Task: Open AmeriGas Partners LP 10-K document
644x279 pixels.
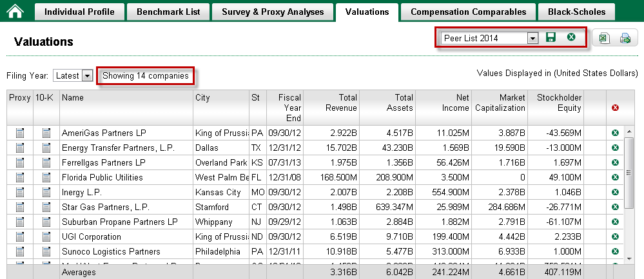Action: 46,133
